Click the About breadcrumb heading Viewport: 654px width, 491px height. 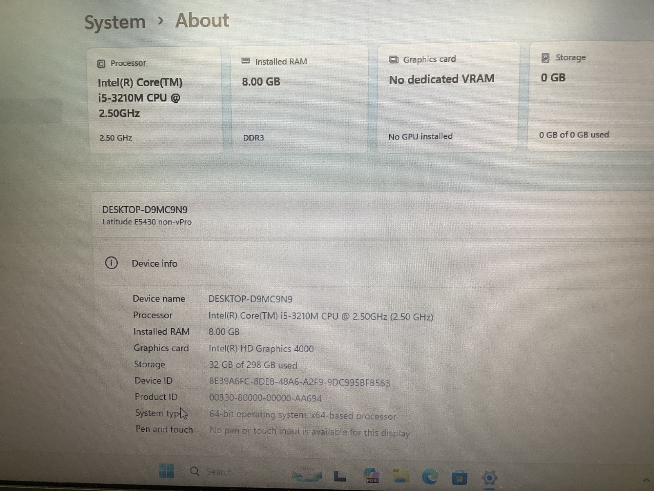point(202,20)
